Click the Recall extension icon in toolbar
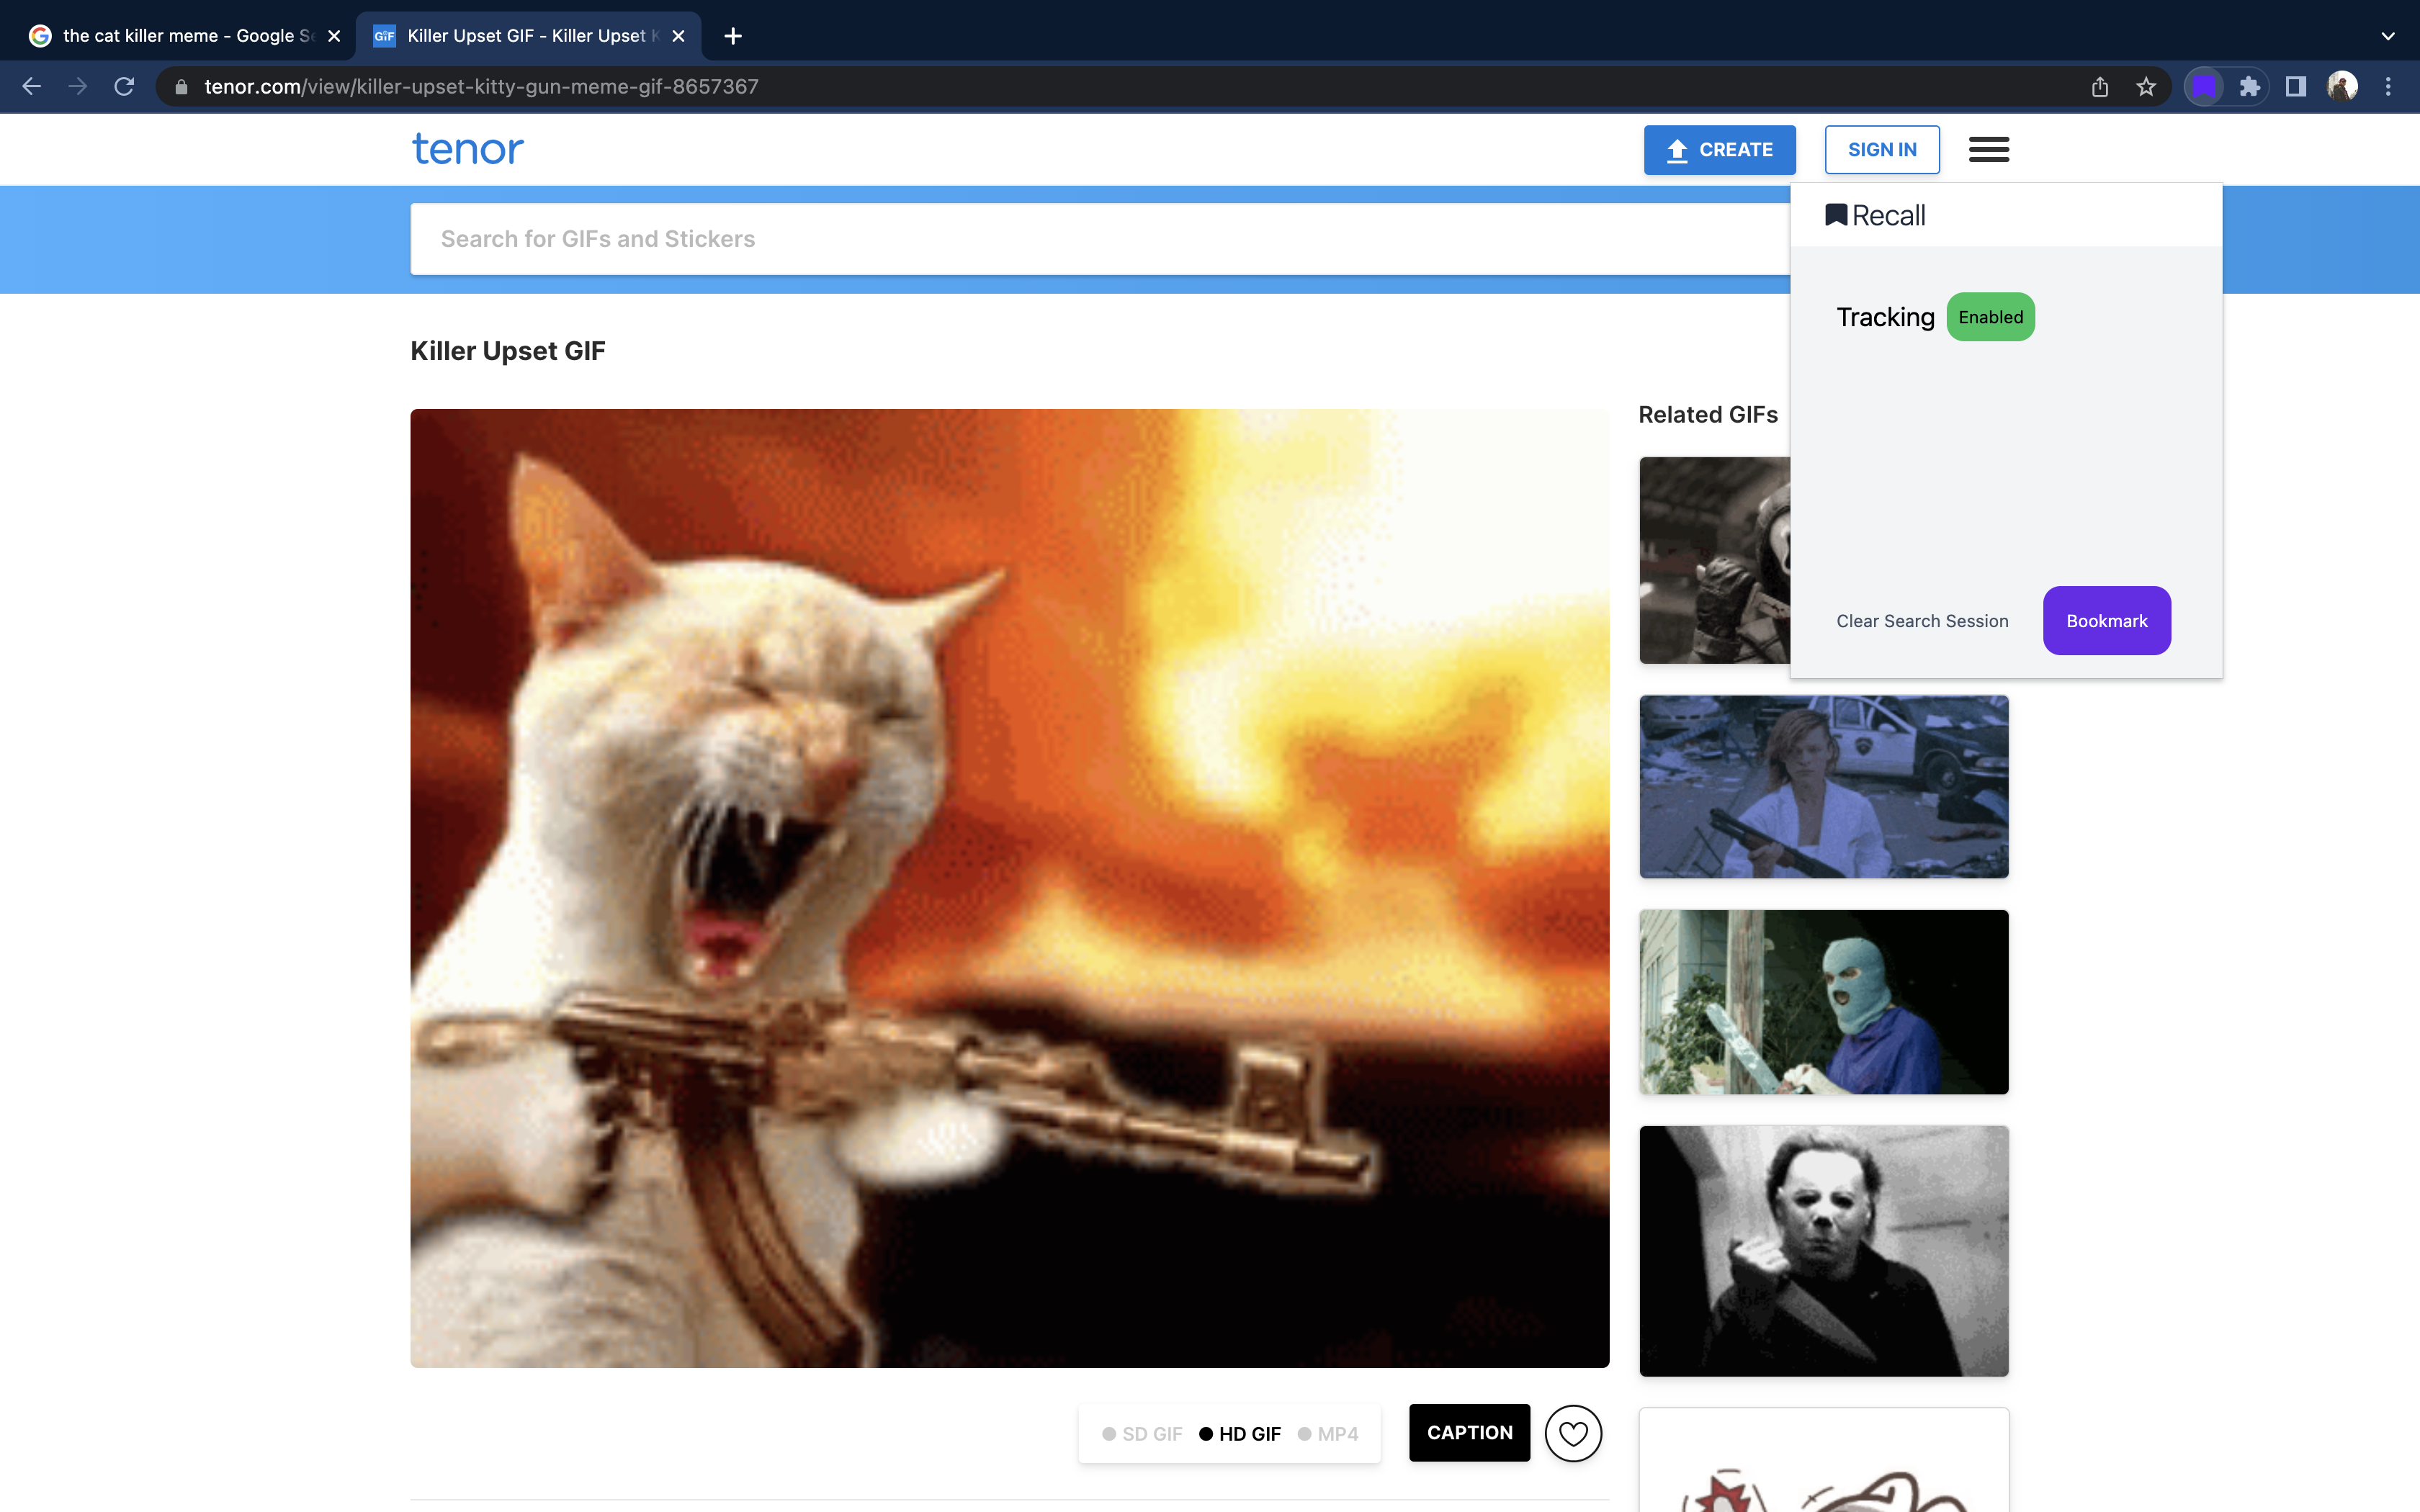 point(2204,87)
